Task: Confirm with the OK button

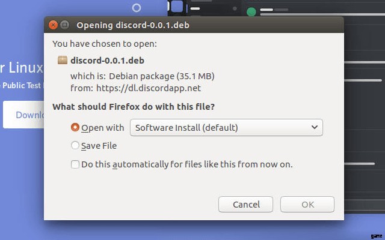Action: (x=307, y=205)
